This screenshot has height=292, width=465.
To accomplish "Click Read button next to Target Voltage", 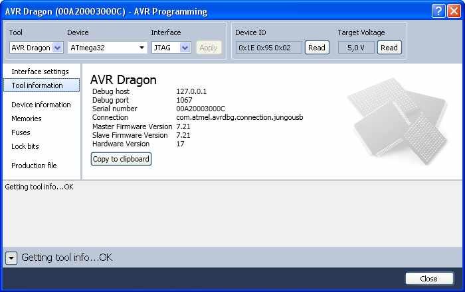I will click(x=389, y=48).
